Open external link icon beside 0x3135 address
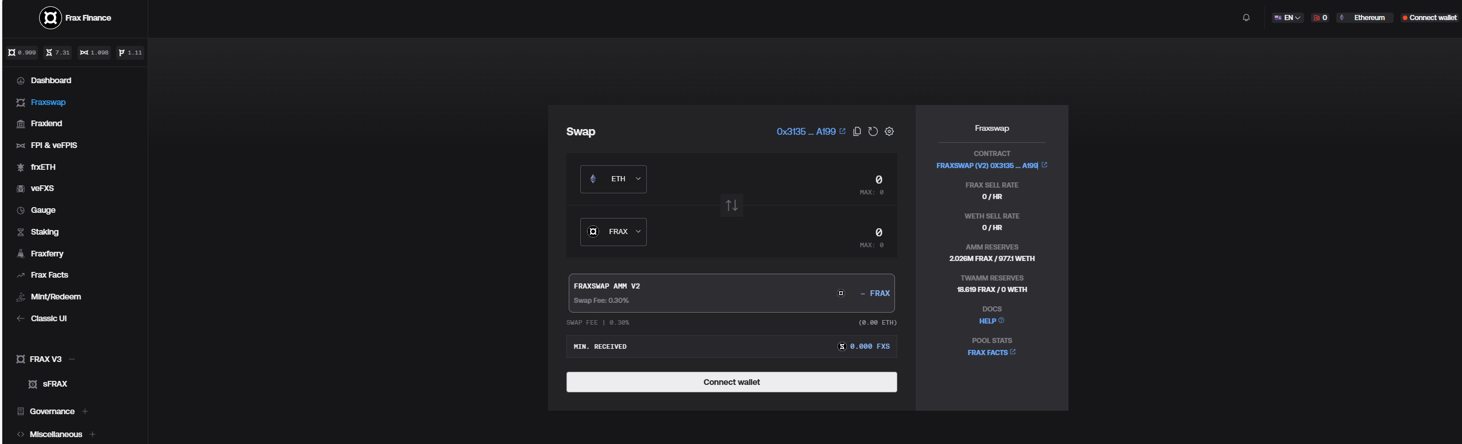 (843, 131)
